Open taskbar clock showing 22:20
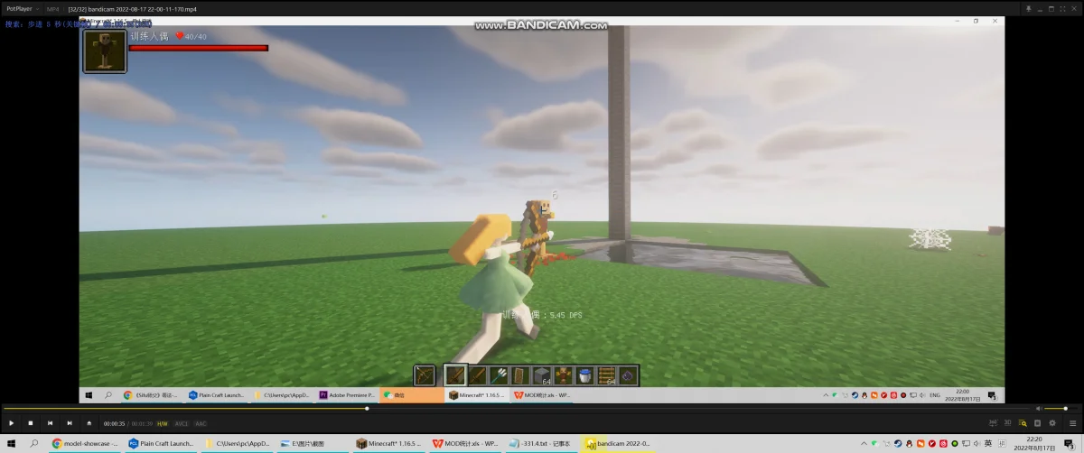 tap(1033, 443)
